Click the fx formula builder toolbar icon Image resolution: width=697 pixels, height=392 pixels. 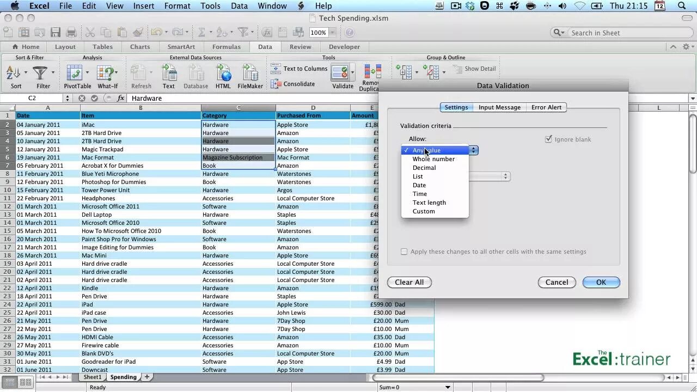point(267,33)
